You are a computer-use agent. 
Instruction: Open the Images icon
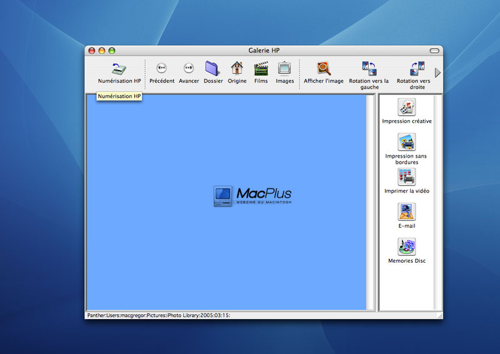click(x=284, y=73)
